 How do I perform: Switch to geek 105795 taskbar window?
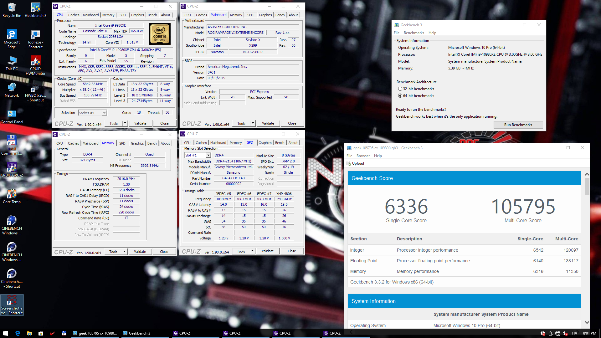pos(95,333)
